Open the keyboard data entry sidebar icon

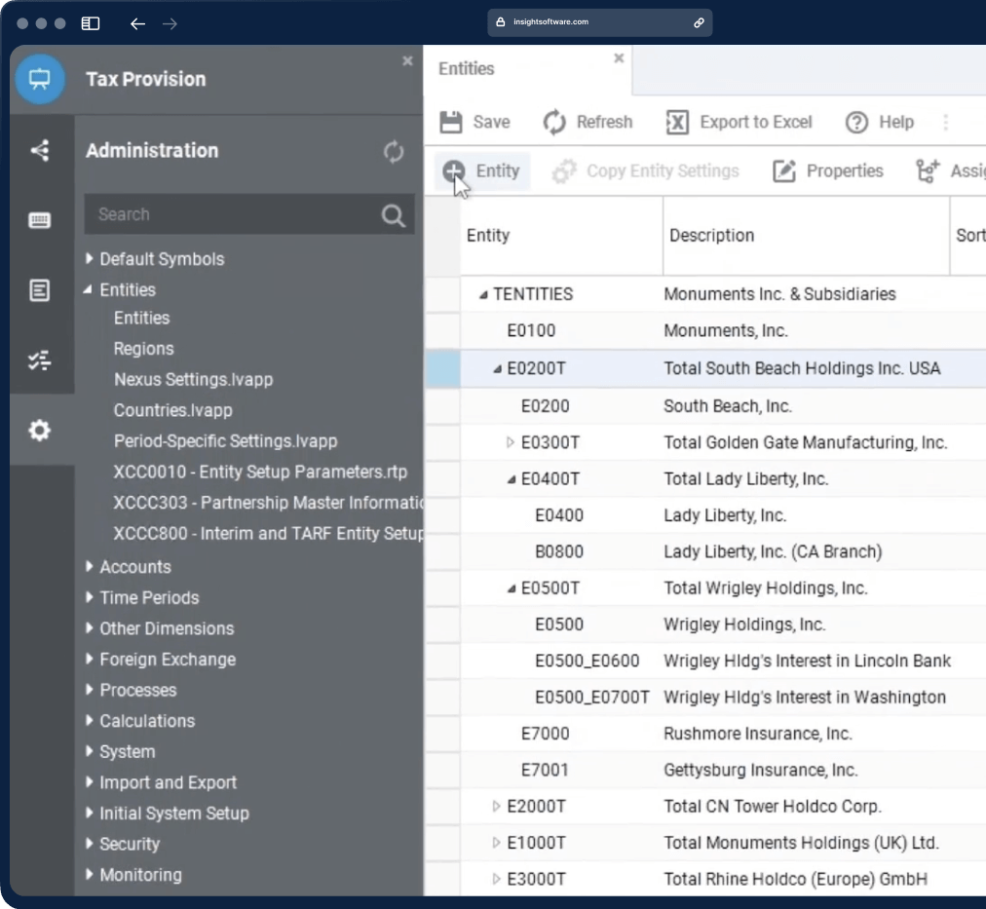(40, 220)
